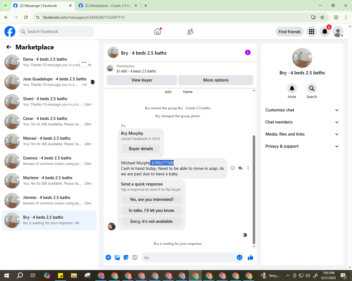Expand the Chat members section
Screen dimensions: 352x281
[302, 122]
